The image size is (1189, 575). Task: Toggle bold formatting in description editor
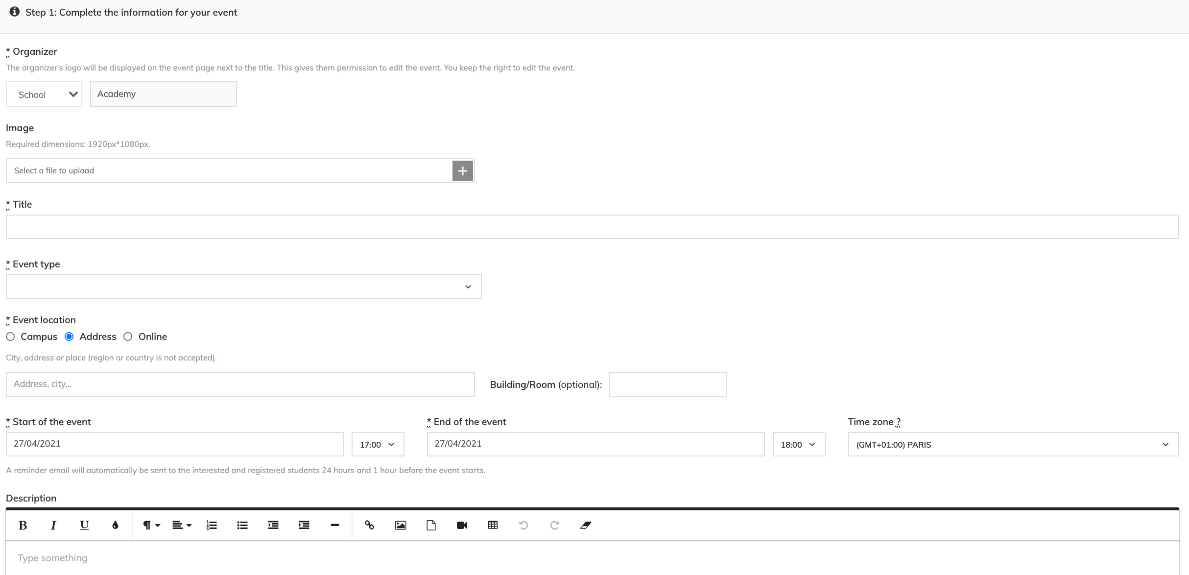(23, 525)
